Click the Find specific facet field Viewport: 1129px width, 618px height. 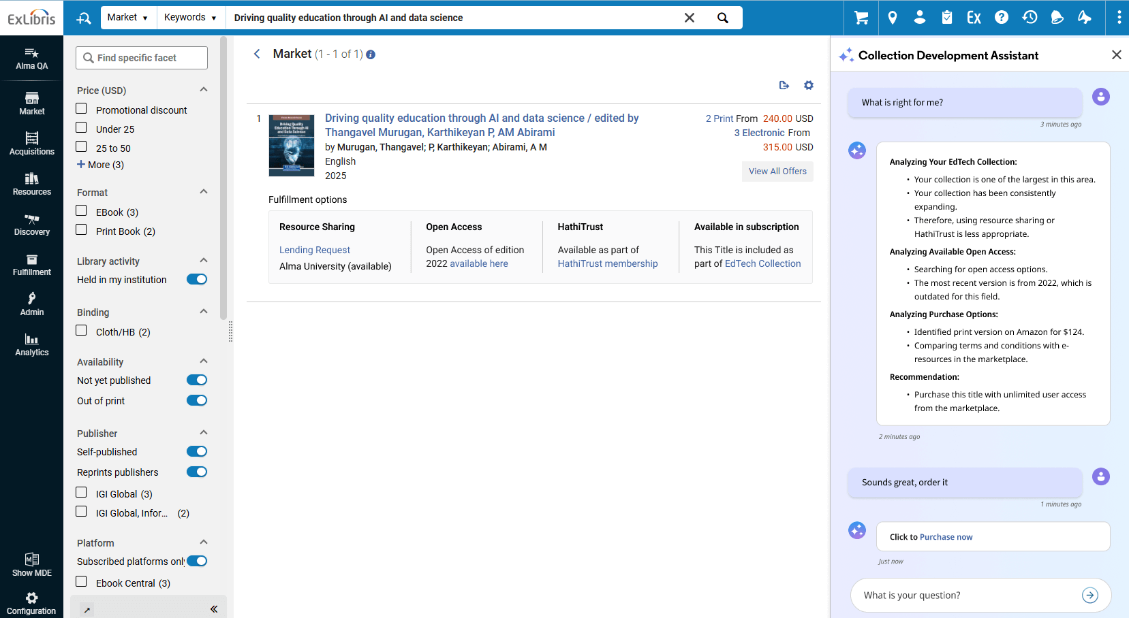tap(142, 58)
